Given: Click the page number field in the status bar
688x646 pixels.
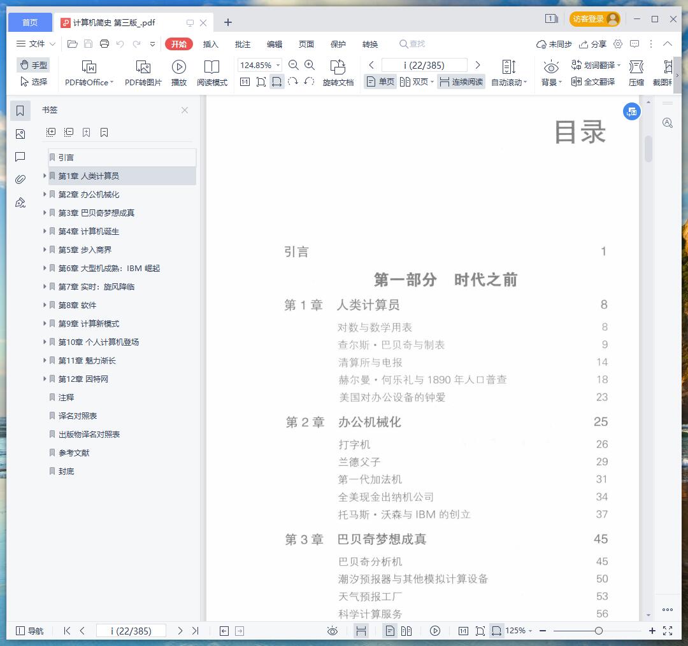Looking at the screenshot, I should [x=131, y=631].
